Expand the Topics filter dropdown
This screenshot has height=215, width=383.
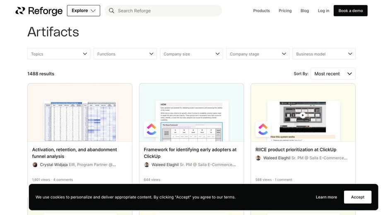[x=59, y=54]
